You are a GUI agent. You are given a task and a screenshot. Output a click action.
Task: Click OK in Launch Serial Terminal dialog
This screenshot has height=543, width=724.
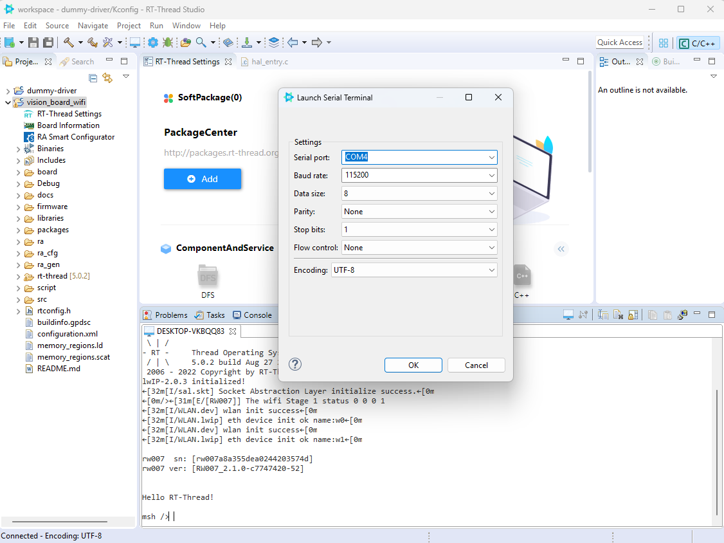pos(413,365)
